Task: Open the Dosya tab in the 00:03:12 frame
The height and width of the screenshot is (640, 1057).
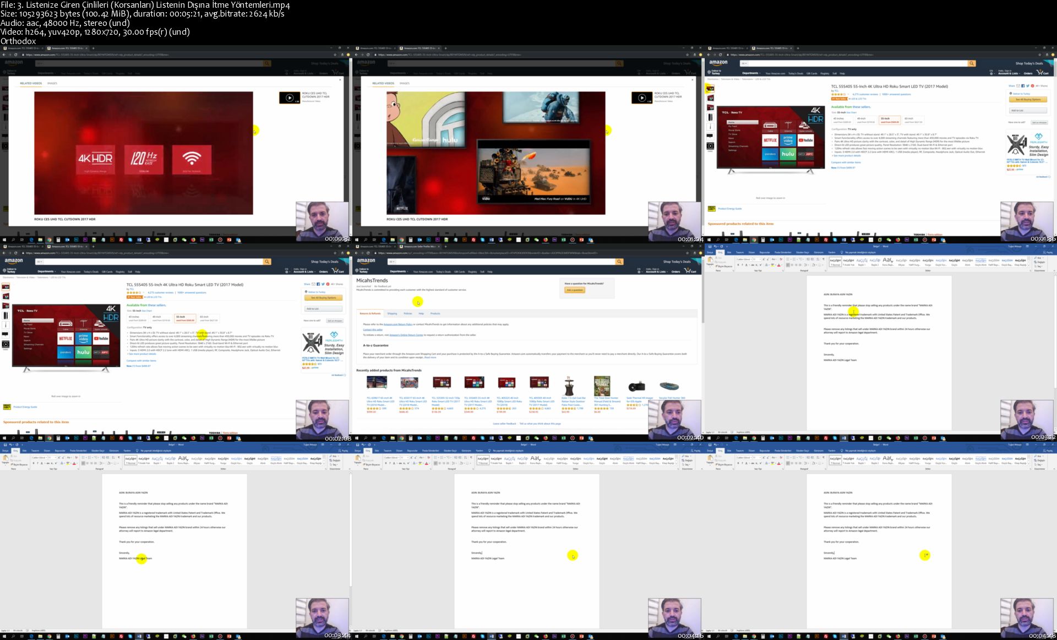Action: click(710, 252)
